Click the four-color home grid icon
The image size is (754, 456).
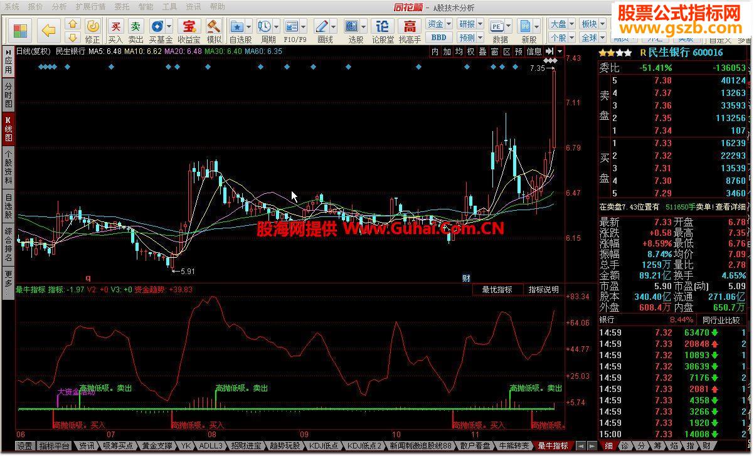(x=21, y=31)
